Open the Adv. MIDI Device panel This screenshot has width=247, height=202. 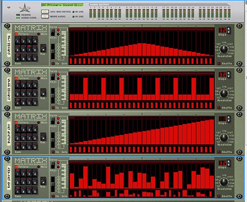point(45,12)
